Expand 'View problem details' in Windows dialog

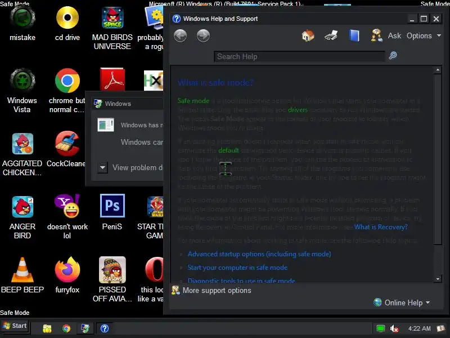coord(102,167)
